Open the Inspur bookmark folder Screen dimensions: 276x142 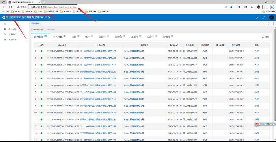coord(15,11)
